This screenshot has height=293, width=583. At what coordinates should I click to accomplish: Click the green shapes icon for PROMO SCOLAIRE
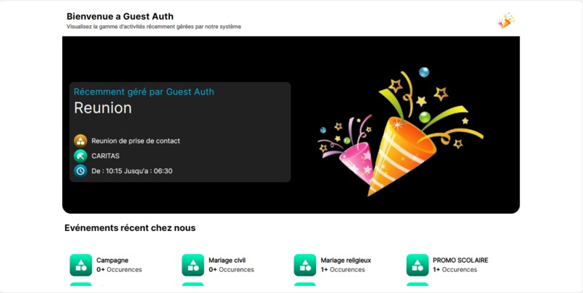(x=417, y=265)
